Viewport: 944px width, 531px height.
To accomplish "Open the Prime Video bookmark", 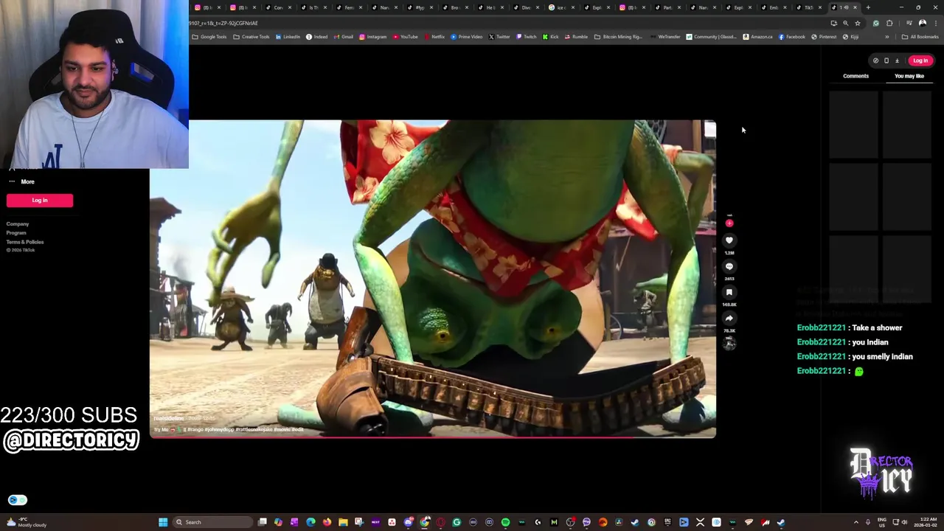I will [466, 37].
